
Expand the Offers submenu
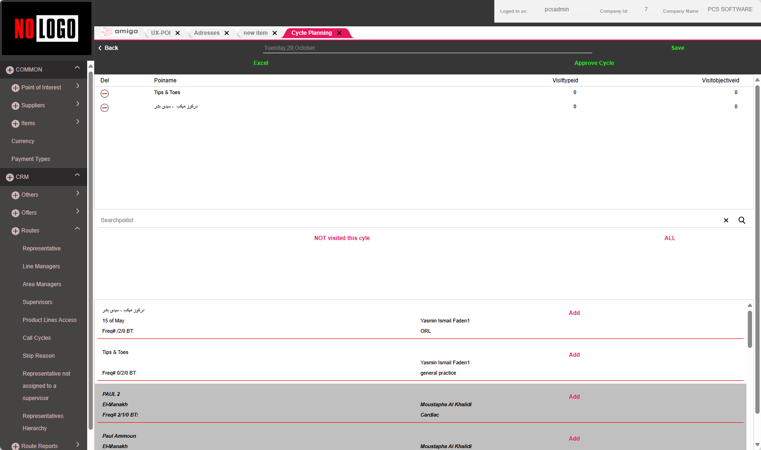tap(78, 211)
